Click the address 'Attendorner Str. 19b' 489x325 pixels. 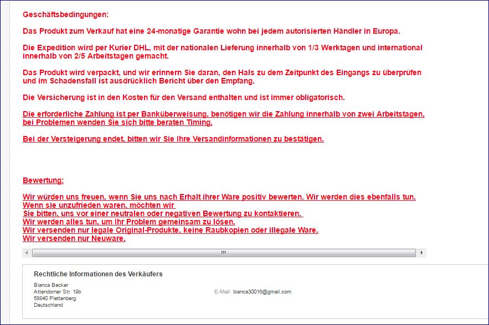click(x=58, y=292)
